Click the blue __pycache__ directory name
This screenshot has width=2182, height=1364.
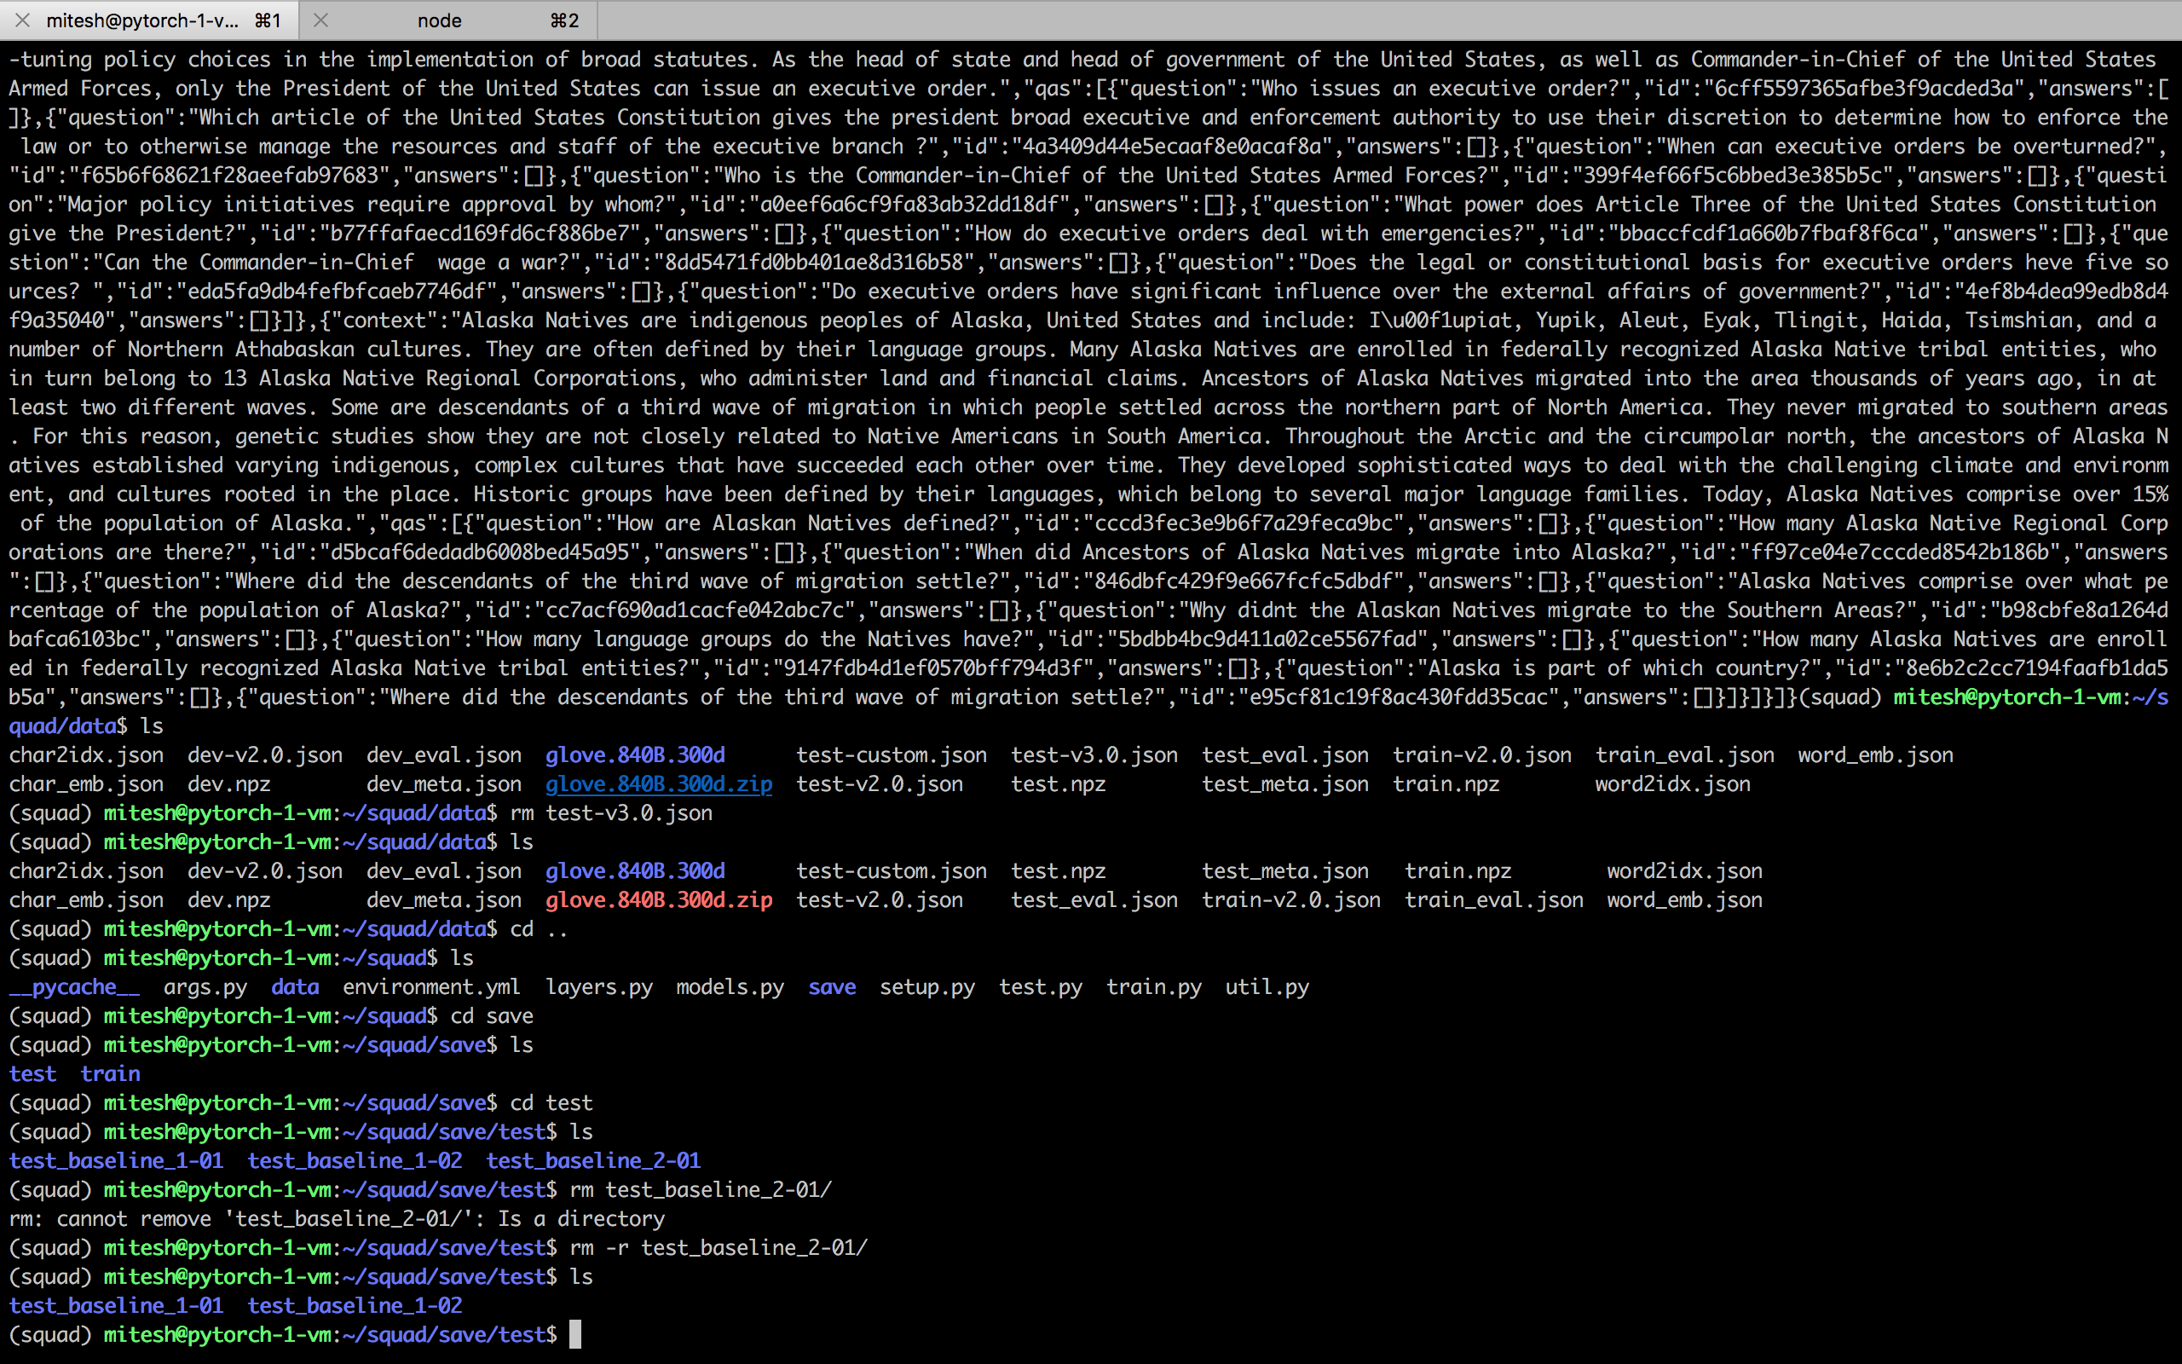pos(74,987)
